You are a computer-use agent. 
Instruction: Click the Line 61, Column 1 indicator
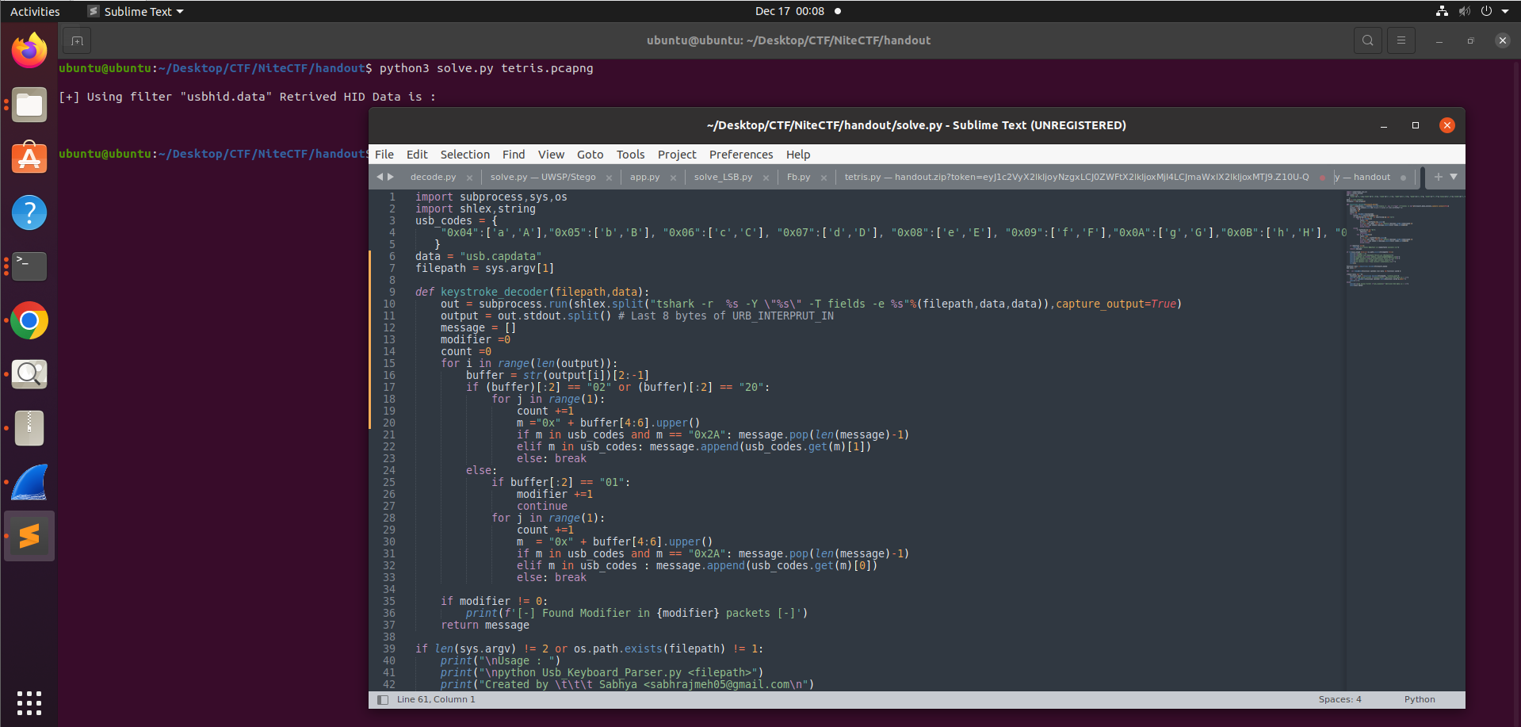435,699
